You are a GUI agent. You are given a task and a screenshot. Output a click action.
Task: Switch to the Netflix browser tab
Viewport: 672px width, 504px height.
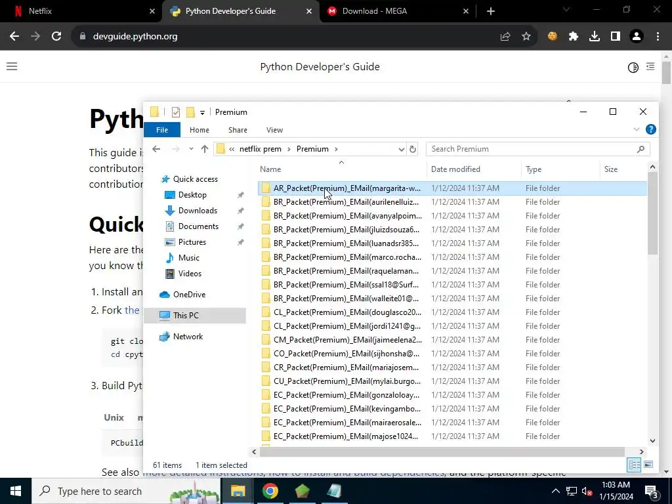click(81, 11)
